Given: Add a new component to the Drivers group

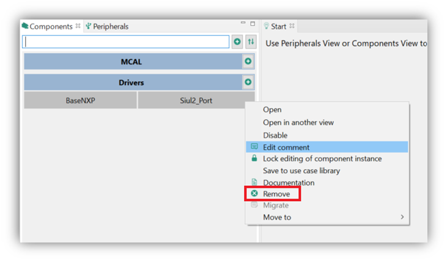Looking at the screenshot, I should [248, 82].
